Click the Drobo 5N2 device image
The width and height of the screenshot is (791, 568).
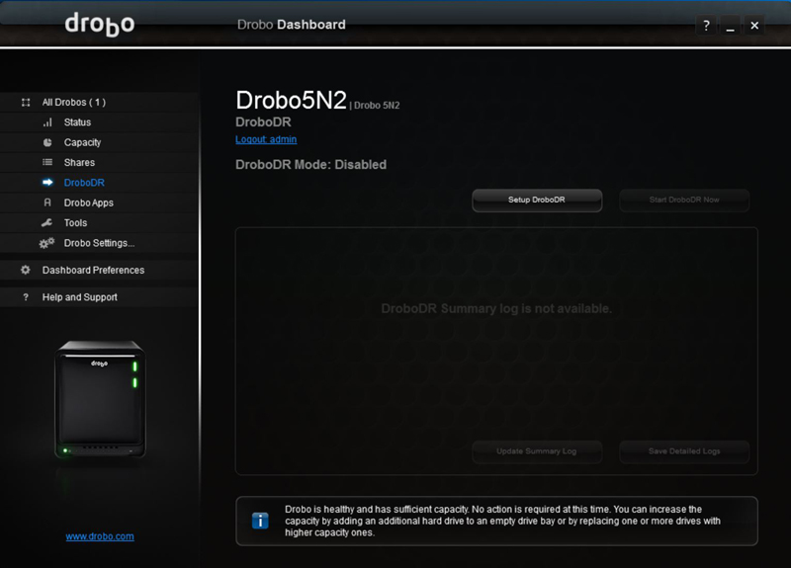[100, 399]
